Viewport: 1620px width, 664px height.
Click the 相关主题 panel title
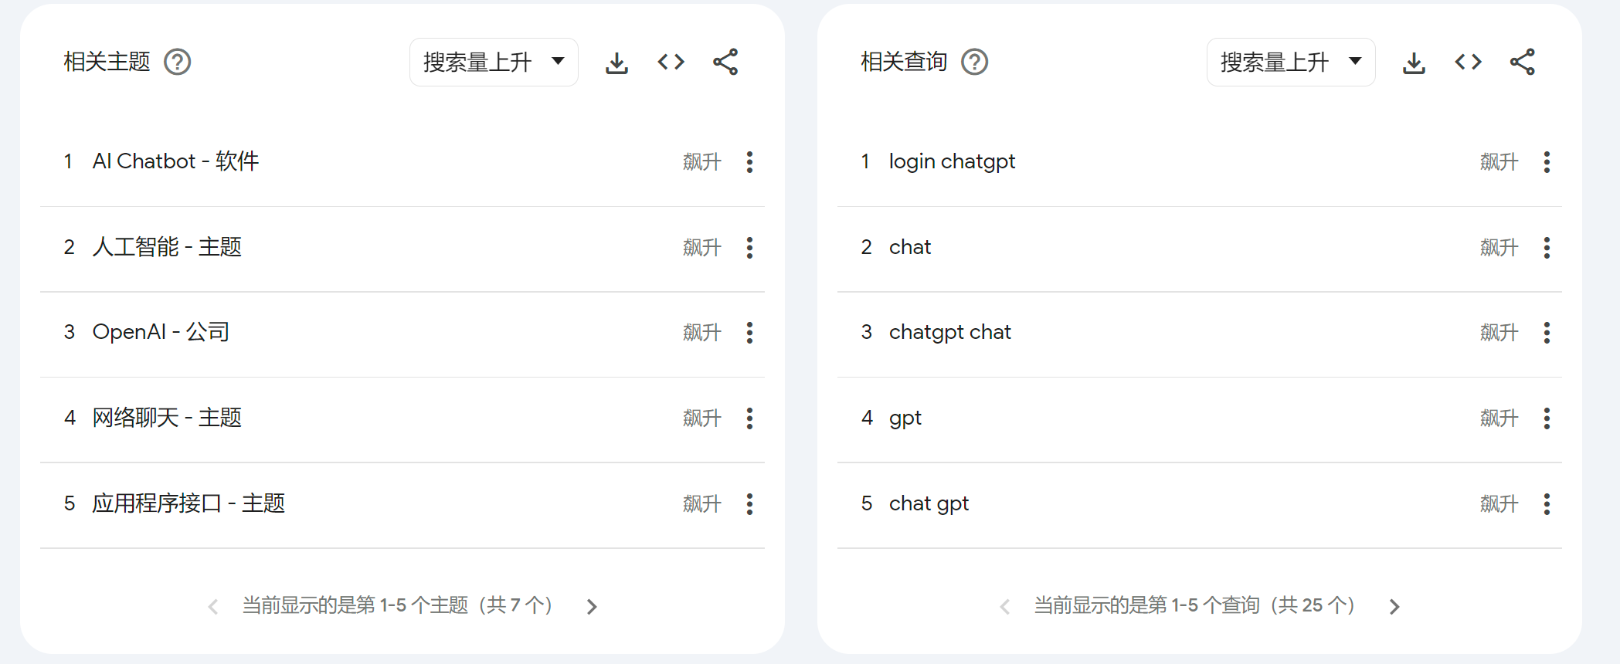107,62
